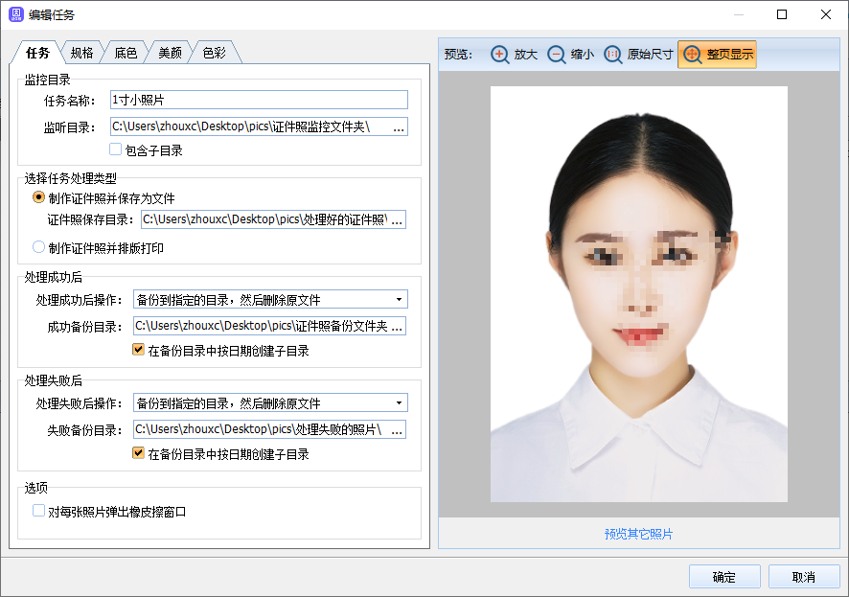Click the ID photo preview image

coord(639,294)
